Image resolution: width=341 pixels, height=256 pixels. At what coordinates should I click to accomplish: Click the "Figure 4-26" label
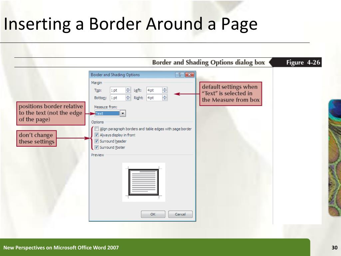303,62
